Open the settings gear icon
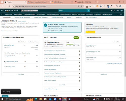The image size is (126, 101). 114,10
